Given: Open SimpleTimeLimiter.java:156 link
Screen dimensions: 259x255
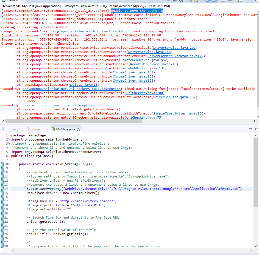Looking at the screenshot, I should point(178,113).
